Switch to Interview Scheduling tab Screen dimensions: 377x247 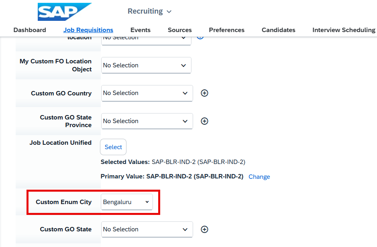(344, 30)
